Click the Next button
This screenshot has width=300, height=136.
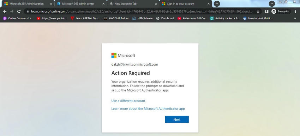[x=177, y=119]
